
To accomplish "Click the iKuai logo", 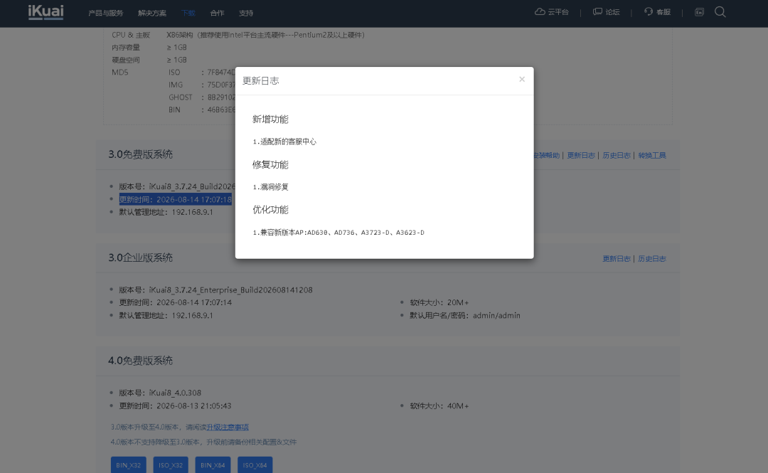I will [46, 12].
